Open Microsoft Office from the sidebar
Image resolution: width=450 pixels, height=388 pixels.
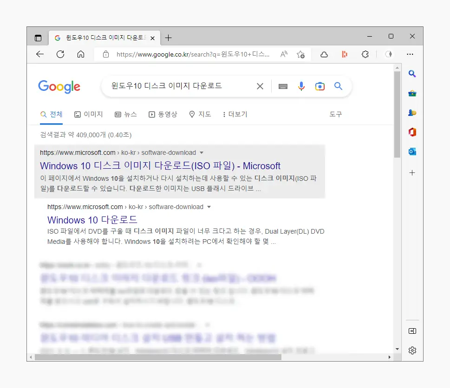(412, 132)
